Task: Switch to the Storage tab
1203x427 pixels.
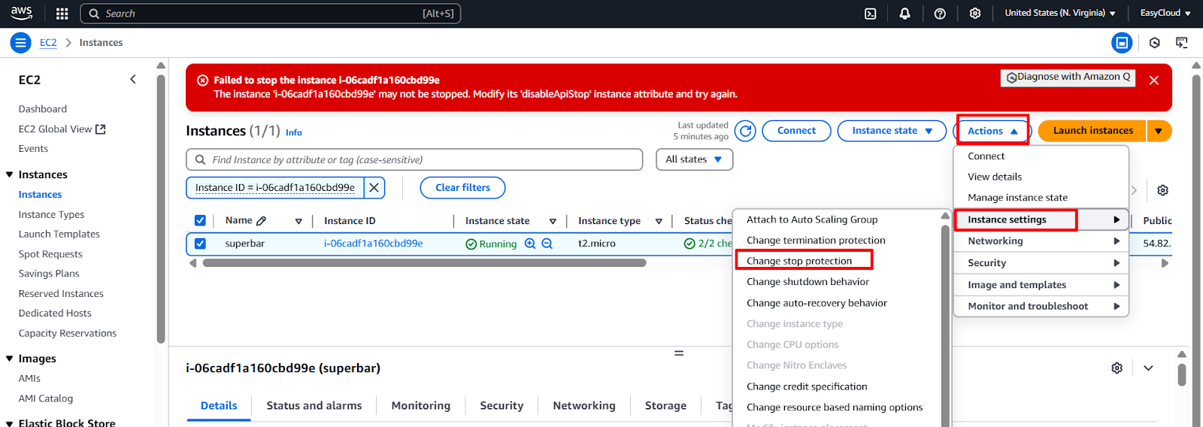Action: [x=665, y=406]
